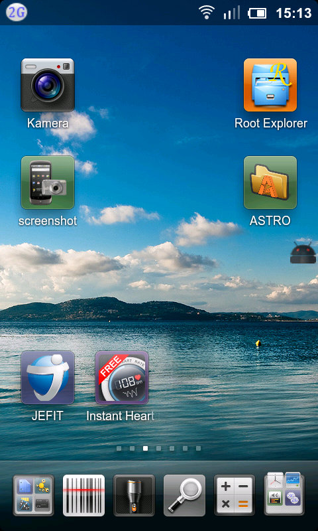Turn on the flashlight app

click(134, 494)
